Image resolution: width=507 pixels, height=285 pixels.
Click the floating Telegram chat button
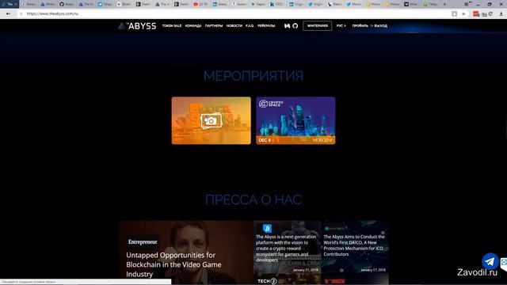(x=490, y=261)
